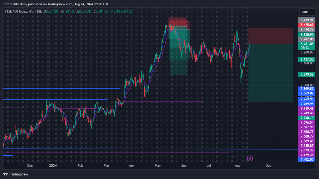Click the 7,900.00 axis price
The width and height of the screenshot is (319, 179).
click(x=307, y=85)
